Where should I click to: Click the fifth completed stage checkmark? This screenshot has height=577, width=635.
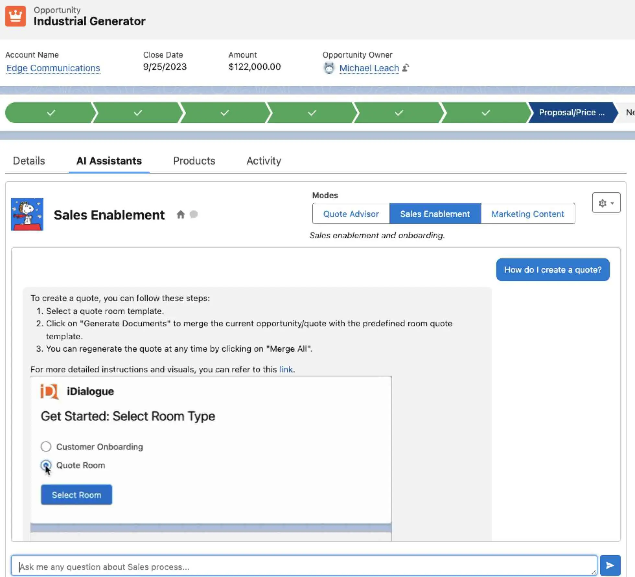point(399,113)
